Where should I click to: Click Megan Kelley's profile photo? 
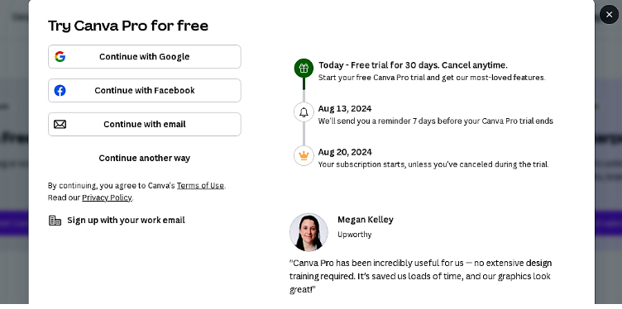click(309, 232)
